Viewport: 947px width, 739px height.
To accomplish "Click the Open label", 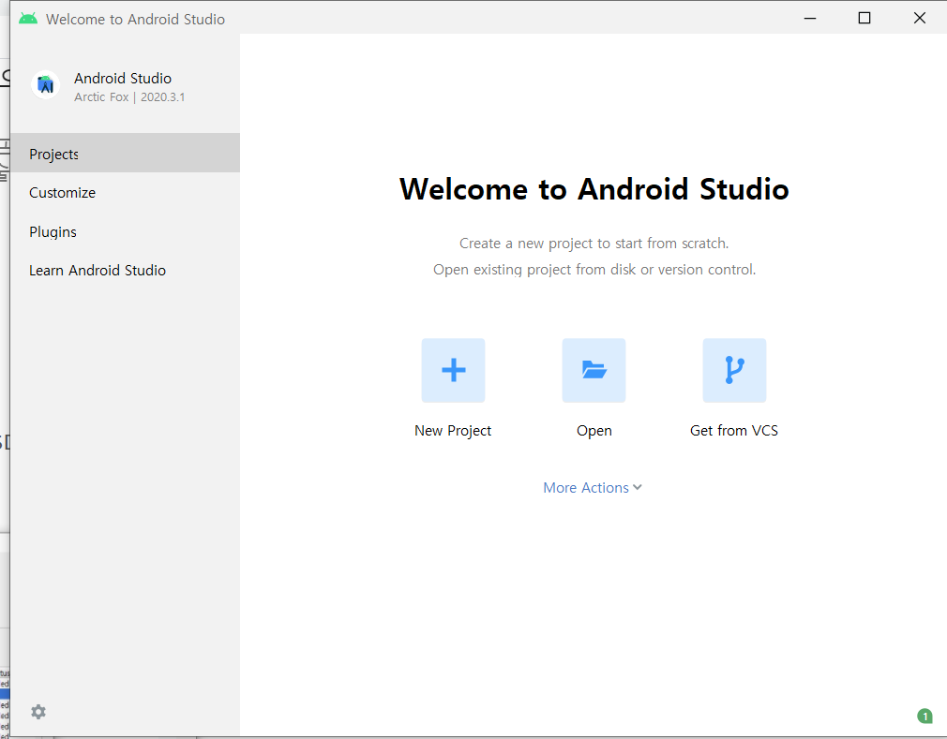I will click(x=594, y=431).
